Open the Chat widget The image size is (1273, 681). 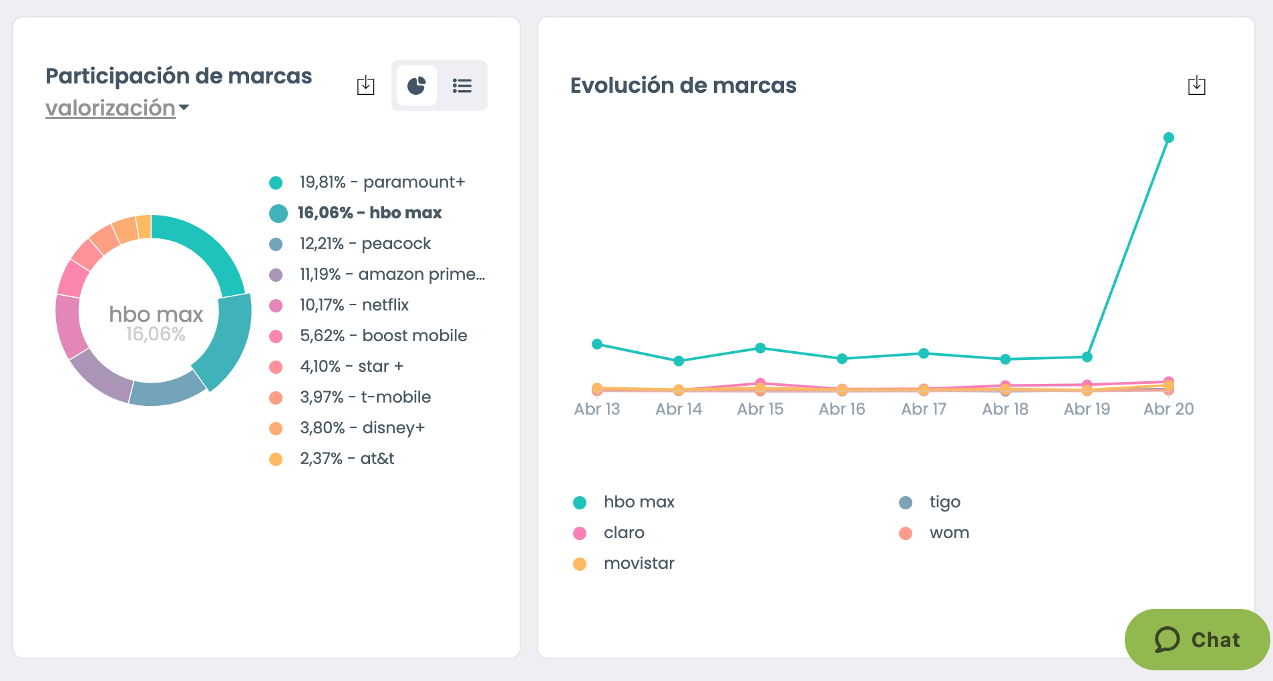[1197, 640]
